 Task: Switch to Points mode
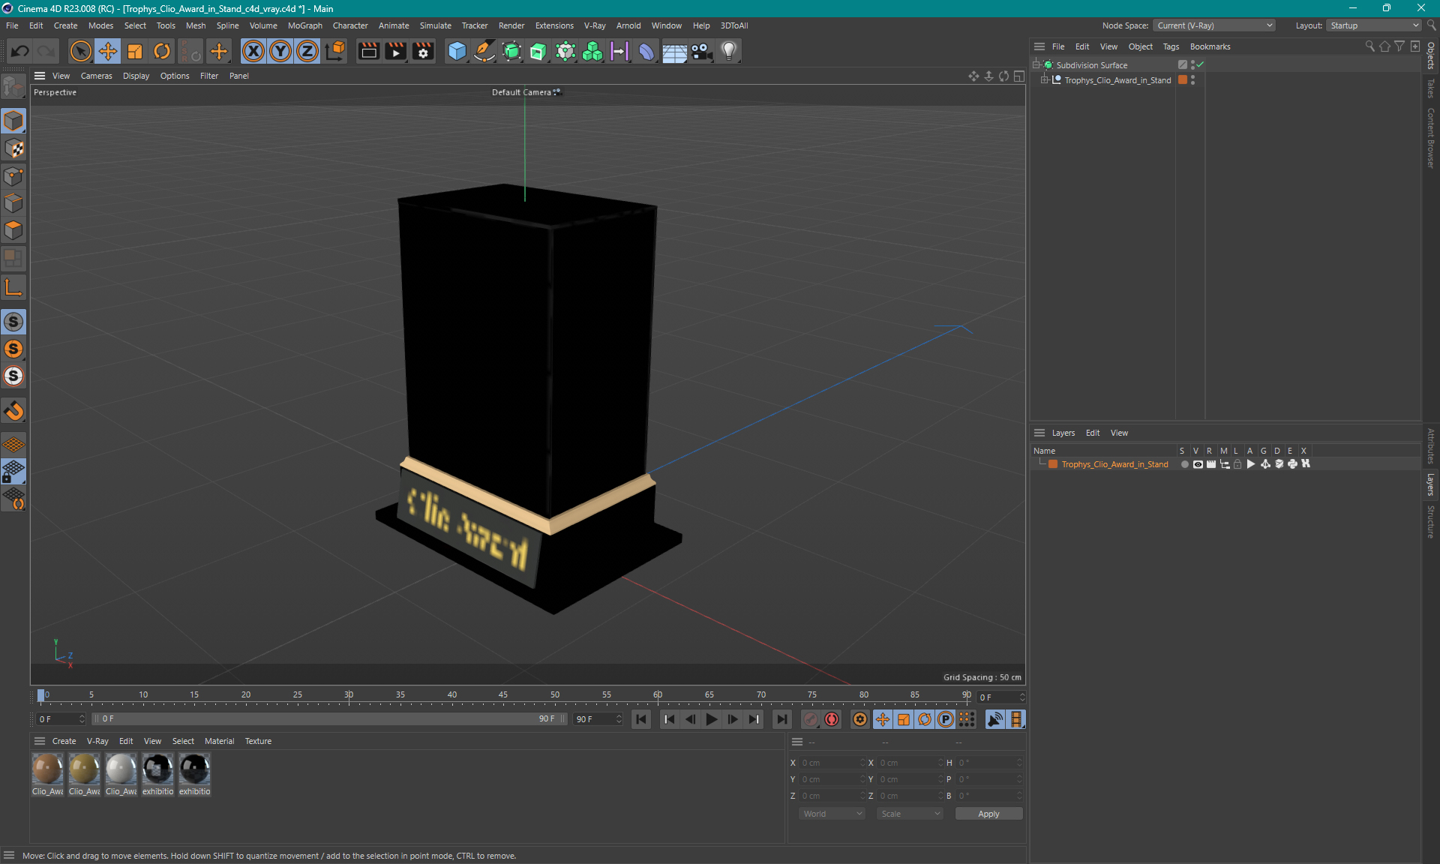pyautogui.click(x=13, y=176)
